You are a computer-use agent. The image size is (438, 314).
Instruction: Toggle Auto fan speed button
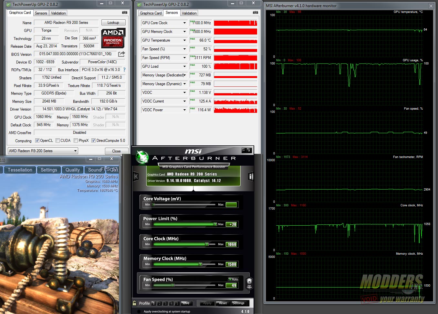click(233, 280)
